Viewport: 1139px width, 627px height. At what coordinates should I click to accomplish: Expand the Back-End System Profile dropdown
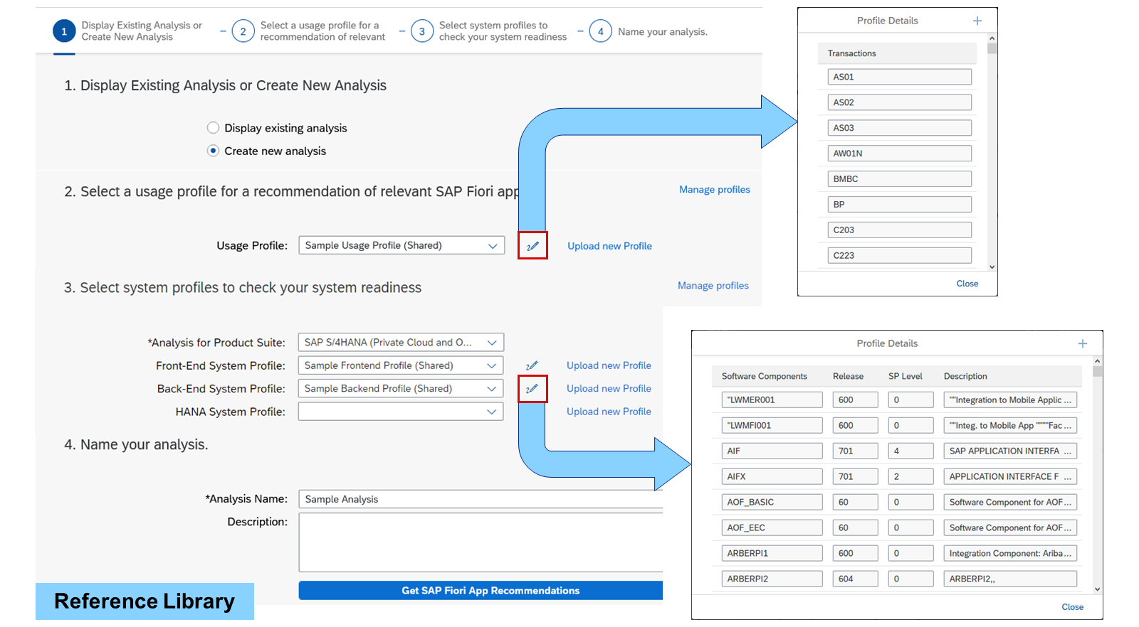(x=492, y=389)
